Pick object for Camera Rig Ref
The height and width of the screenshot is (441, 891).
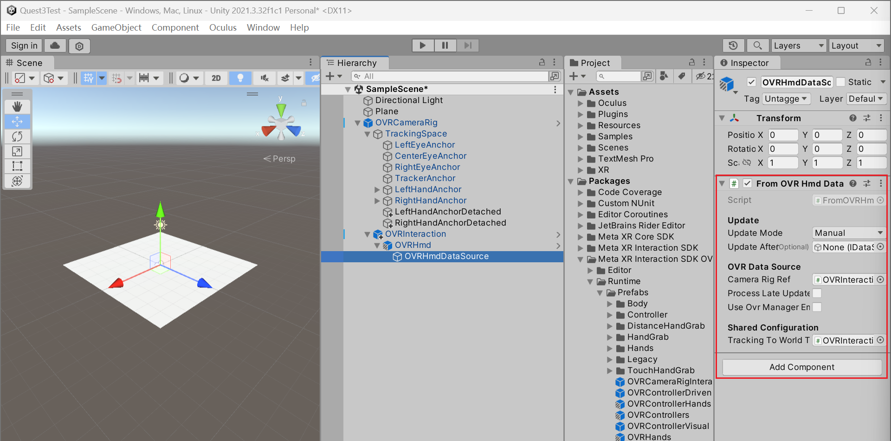click(x=880, y=279)
